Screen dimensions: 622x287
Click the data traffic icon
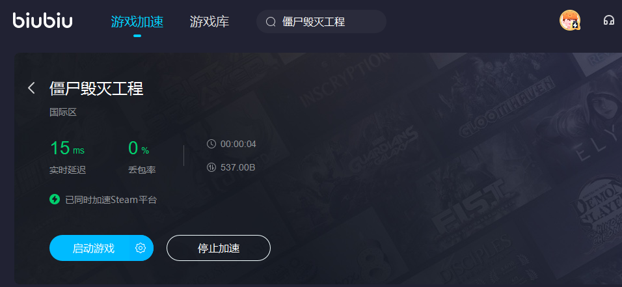tap(211, 167)
